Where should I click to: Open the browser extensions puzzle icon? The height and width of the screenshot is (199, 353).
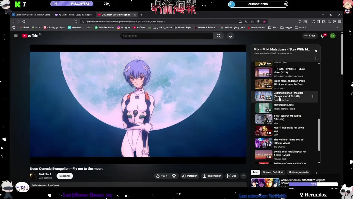click(x=300, y=22)
